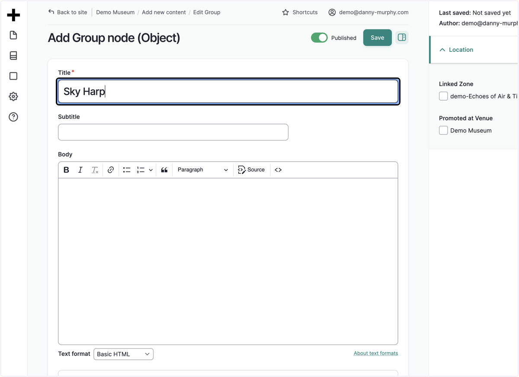Viewport: 519px width, 377px height.
Task: Check the demo-Echoes of Air linked zone
Action: 443,96
